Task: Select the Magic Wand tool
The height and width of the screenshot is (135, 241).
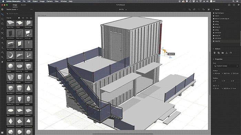Action: point(2,28)
